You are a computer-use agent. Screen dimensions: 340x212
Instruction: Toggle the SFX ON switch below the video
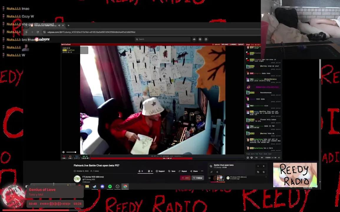tap(70, 157)
